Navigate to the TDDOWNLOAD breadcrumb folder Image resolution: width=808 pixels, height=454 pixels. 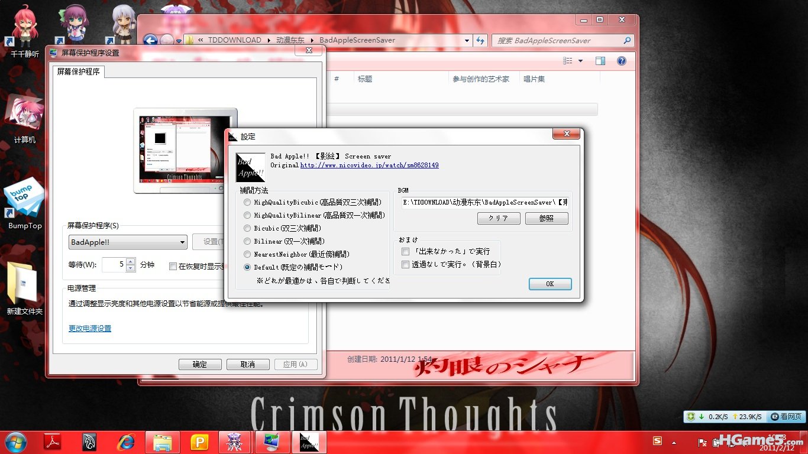click(235, 41)
